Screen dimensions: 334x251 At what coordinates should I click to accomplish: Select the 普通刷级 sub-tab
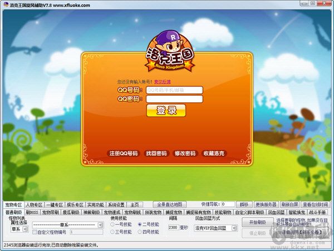(13, 212)
